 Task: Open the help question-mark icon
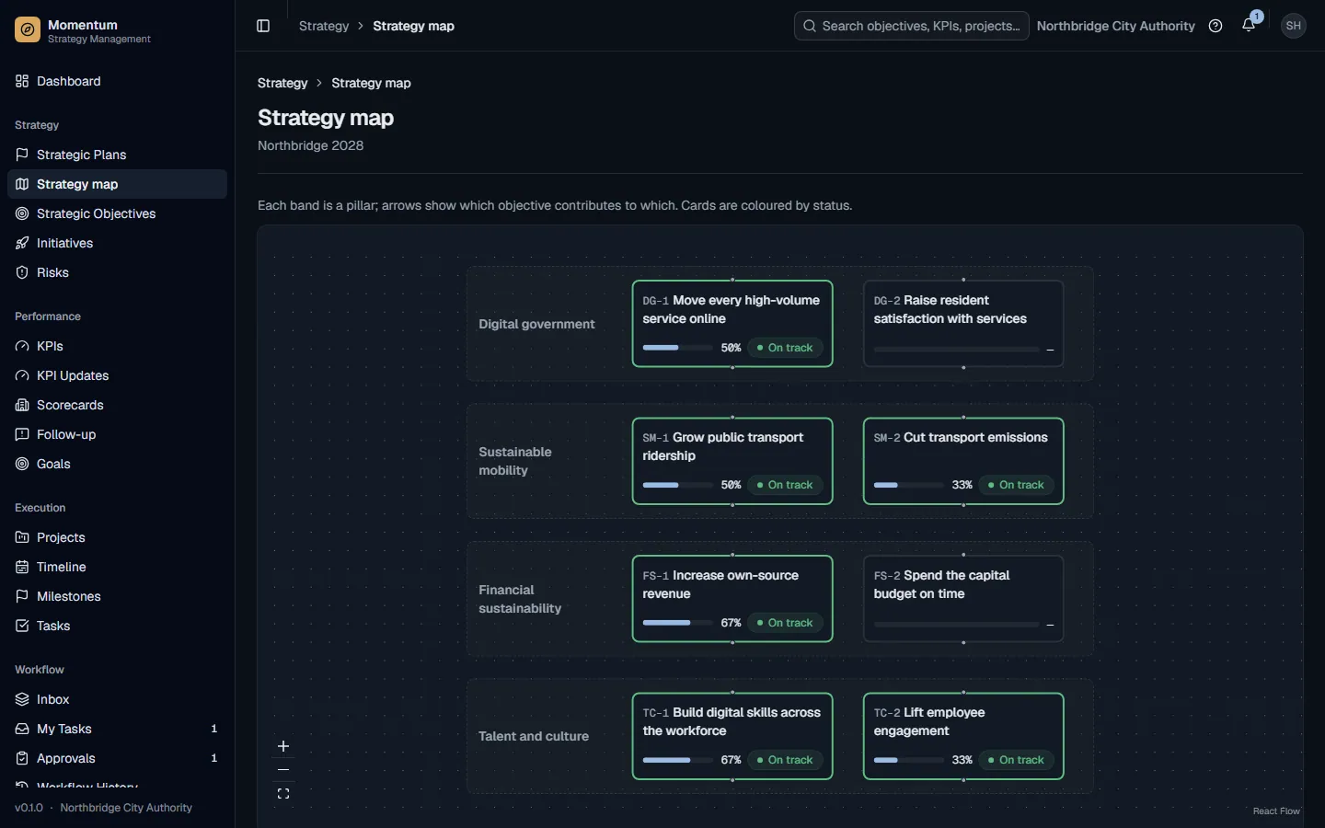pos(1216,26)
